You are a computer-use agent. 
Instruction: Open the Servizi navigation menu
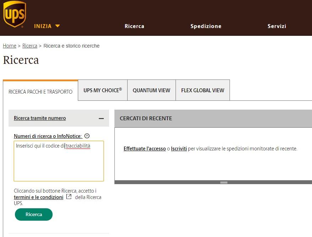click(x=277, y=26)
